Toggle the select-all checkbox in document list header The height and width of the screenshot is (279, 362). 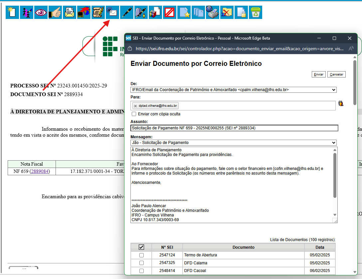click(x=141, y=247)
